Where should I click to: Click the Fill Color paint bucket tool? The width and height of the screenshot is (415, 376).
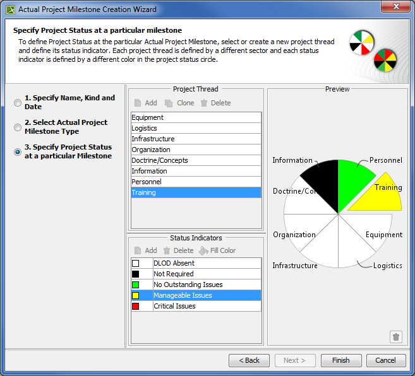tap(217, 250)
